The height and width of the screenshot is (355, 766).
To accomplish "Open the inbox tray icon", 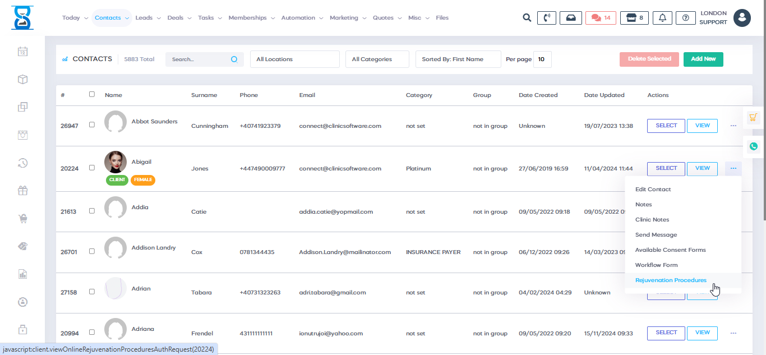I will [570, 18].
